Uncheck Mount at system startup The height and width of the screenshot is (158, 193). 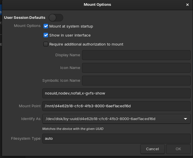46,26
